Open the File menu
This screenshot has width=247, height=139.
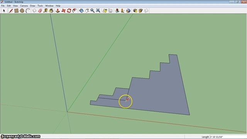[3, 6]
